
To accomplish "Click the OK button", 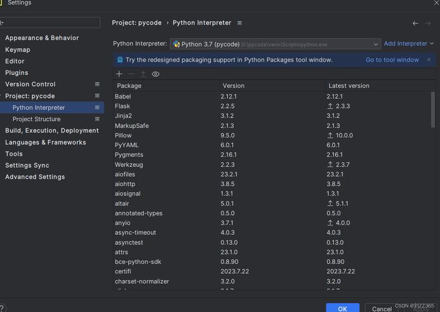I will click(x=343, y=308).
